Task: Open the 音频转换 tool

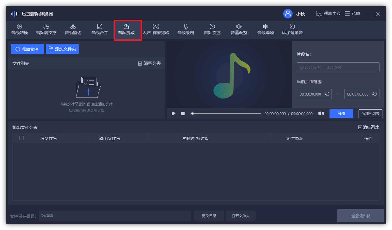Action: point(19,29)
